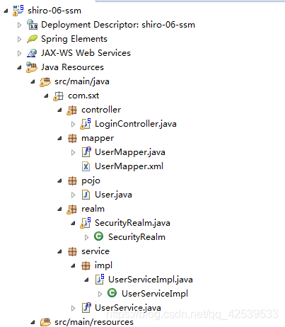Screen dimensions: 285x327
Task: Expand the UserServiceImpl class node
Action: pos(100,294)
